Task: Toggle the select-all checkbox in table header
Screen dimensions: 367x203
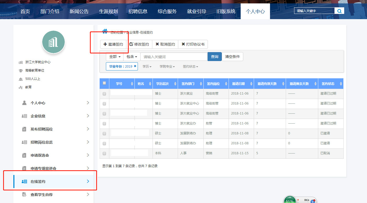Action: [x=104, y=83]
